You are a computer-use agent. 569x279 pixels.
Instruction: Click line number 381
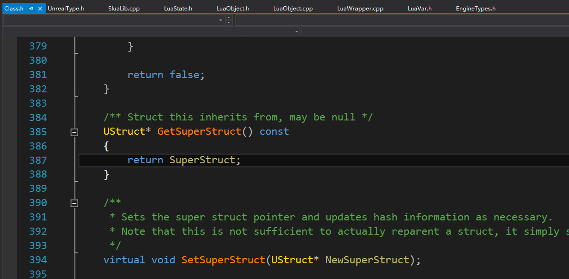click(38, 75)
